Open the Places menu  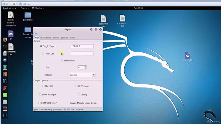pos(25,8)
